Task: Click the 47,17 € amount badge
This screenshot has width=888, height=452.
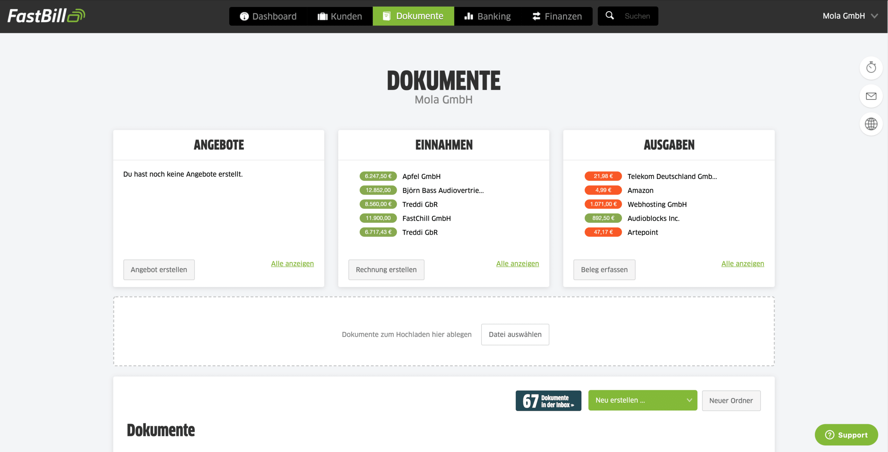Action: pyautogui.click(x=603, y=232)
